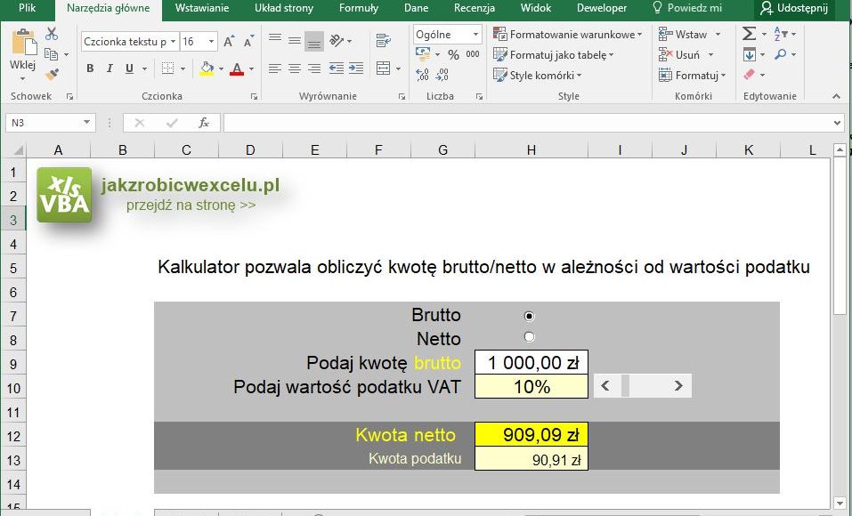This screenshot has width=852, height=516.
Task: Open the font size dropdown
Action: pyautogui.click(x=211, y=42)
